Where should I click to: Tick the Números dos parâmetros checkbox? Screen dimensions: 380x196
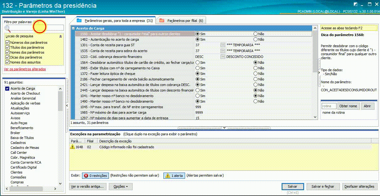click(7, 43)
